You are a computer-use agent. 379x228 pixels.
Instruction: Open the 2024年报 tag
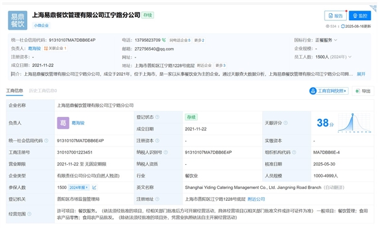click(78, 188)
